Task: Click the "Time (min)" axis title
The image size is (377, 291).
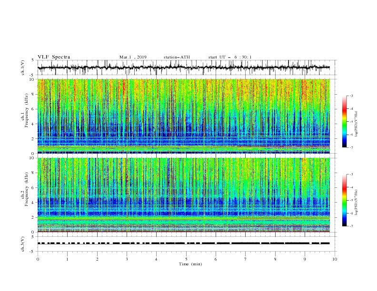Action: tap(190, 264)
